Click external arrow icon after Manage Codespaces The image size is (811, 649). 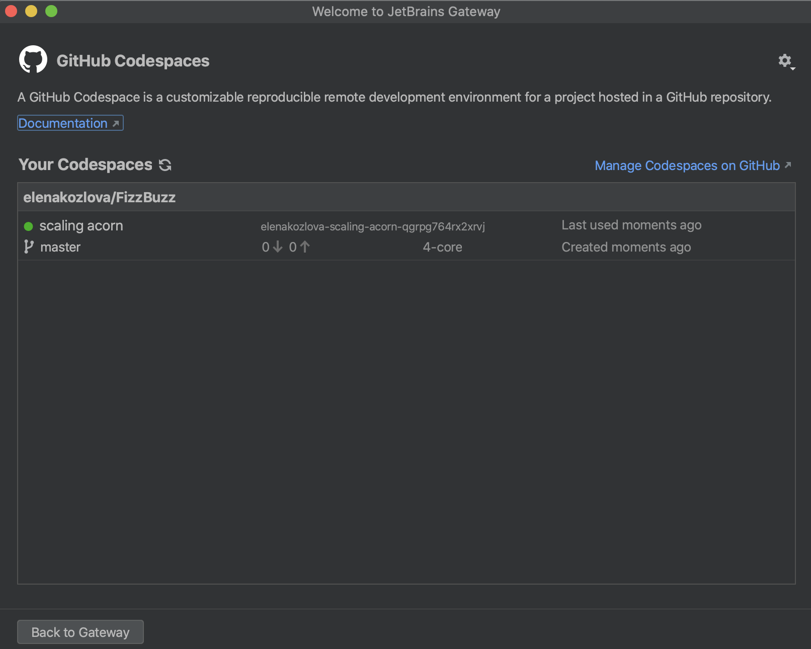pos(788,165)
